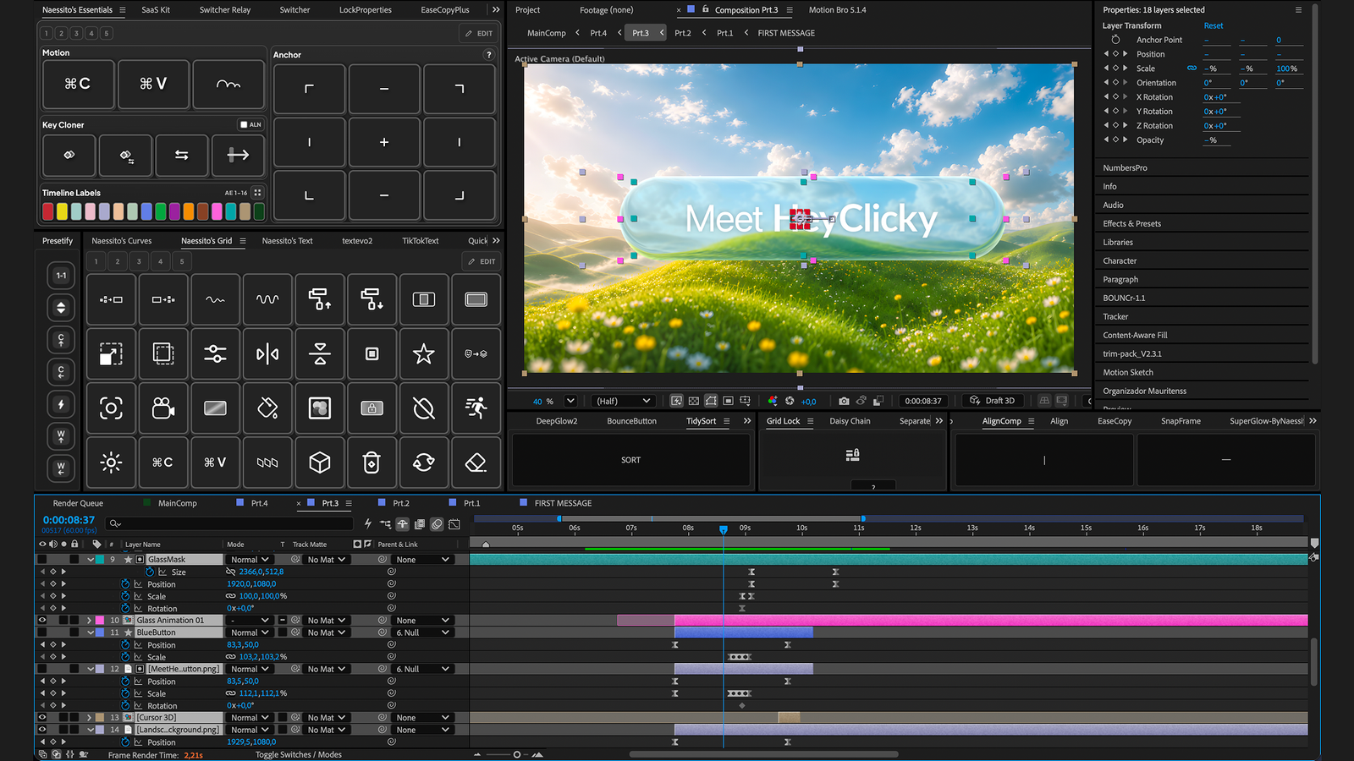The height and width of the screenshot is (761, 1354).
Task: Click the lightning bolt button in the Presetify sidebar
Action: [x=61, y=404]
